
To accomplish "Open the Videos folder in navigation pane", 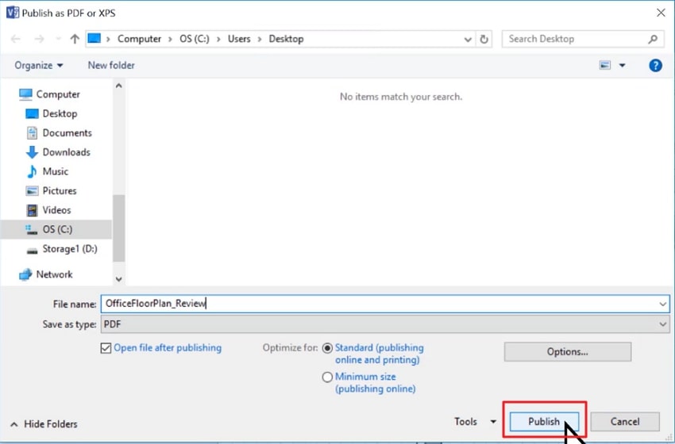I will [48, 210].
